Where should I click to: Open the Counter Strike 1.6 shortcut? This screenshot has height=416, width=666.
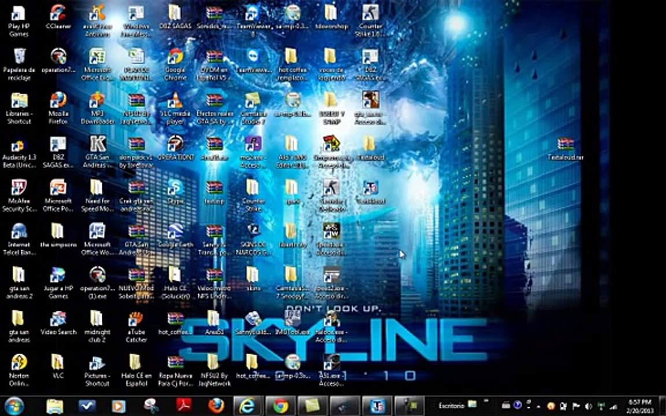point(370,20)
